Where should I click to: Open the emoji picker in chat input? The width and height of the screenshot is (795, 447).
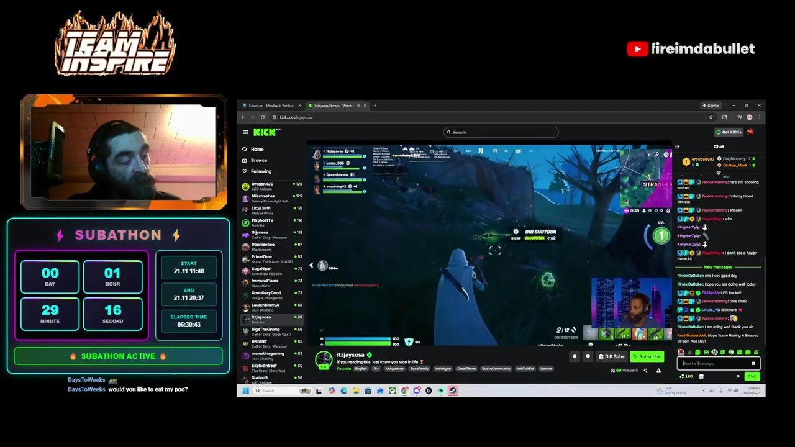point(753,364)
